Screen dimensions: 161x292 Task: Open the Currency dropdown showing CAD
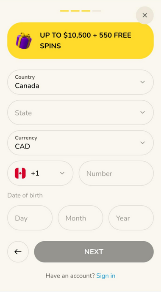pos(80,143)
